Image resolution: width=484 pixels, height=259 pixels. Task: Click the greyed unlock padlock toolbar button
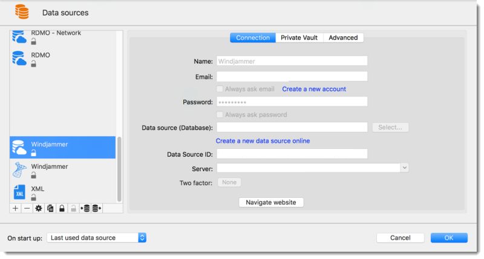tap(73, 208)
